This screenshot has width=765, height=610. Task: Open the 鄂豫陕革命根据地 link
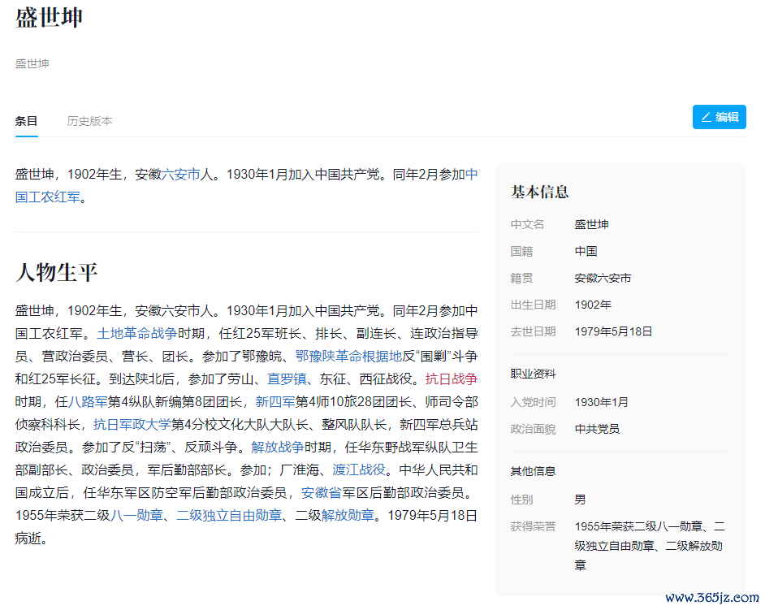pos(348,357)
